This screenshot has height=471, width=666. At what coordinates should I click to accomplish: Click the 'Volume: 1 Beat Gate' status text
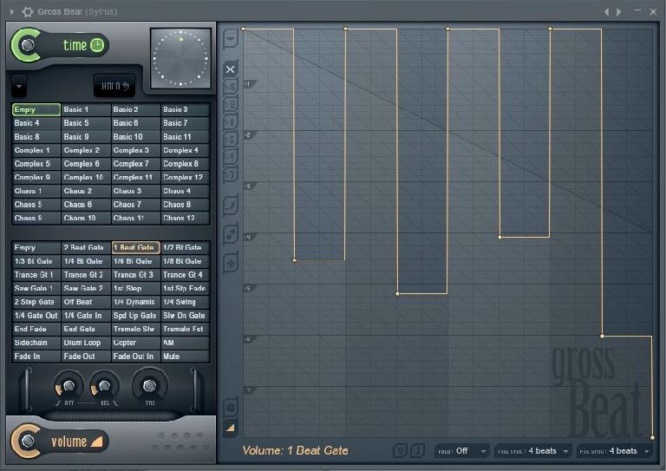point(295,450)
